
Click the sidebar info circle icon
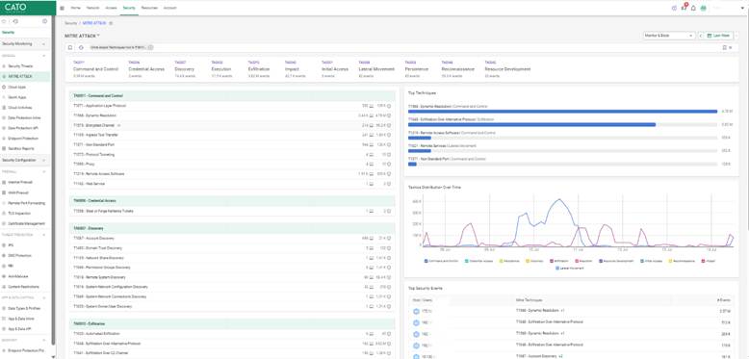pos(45,21)
